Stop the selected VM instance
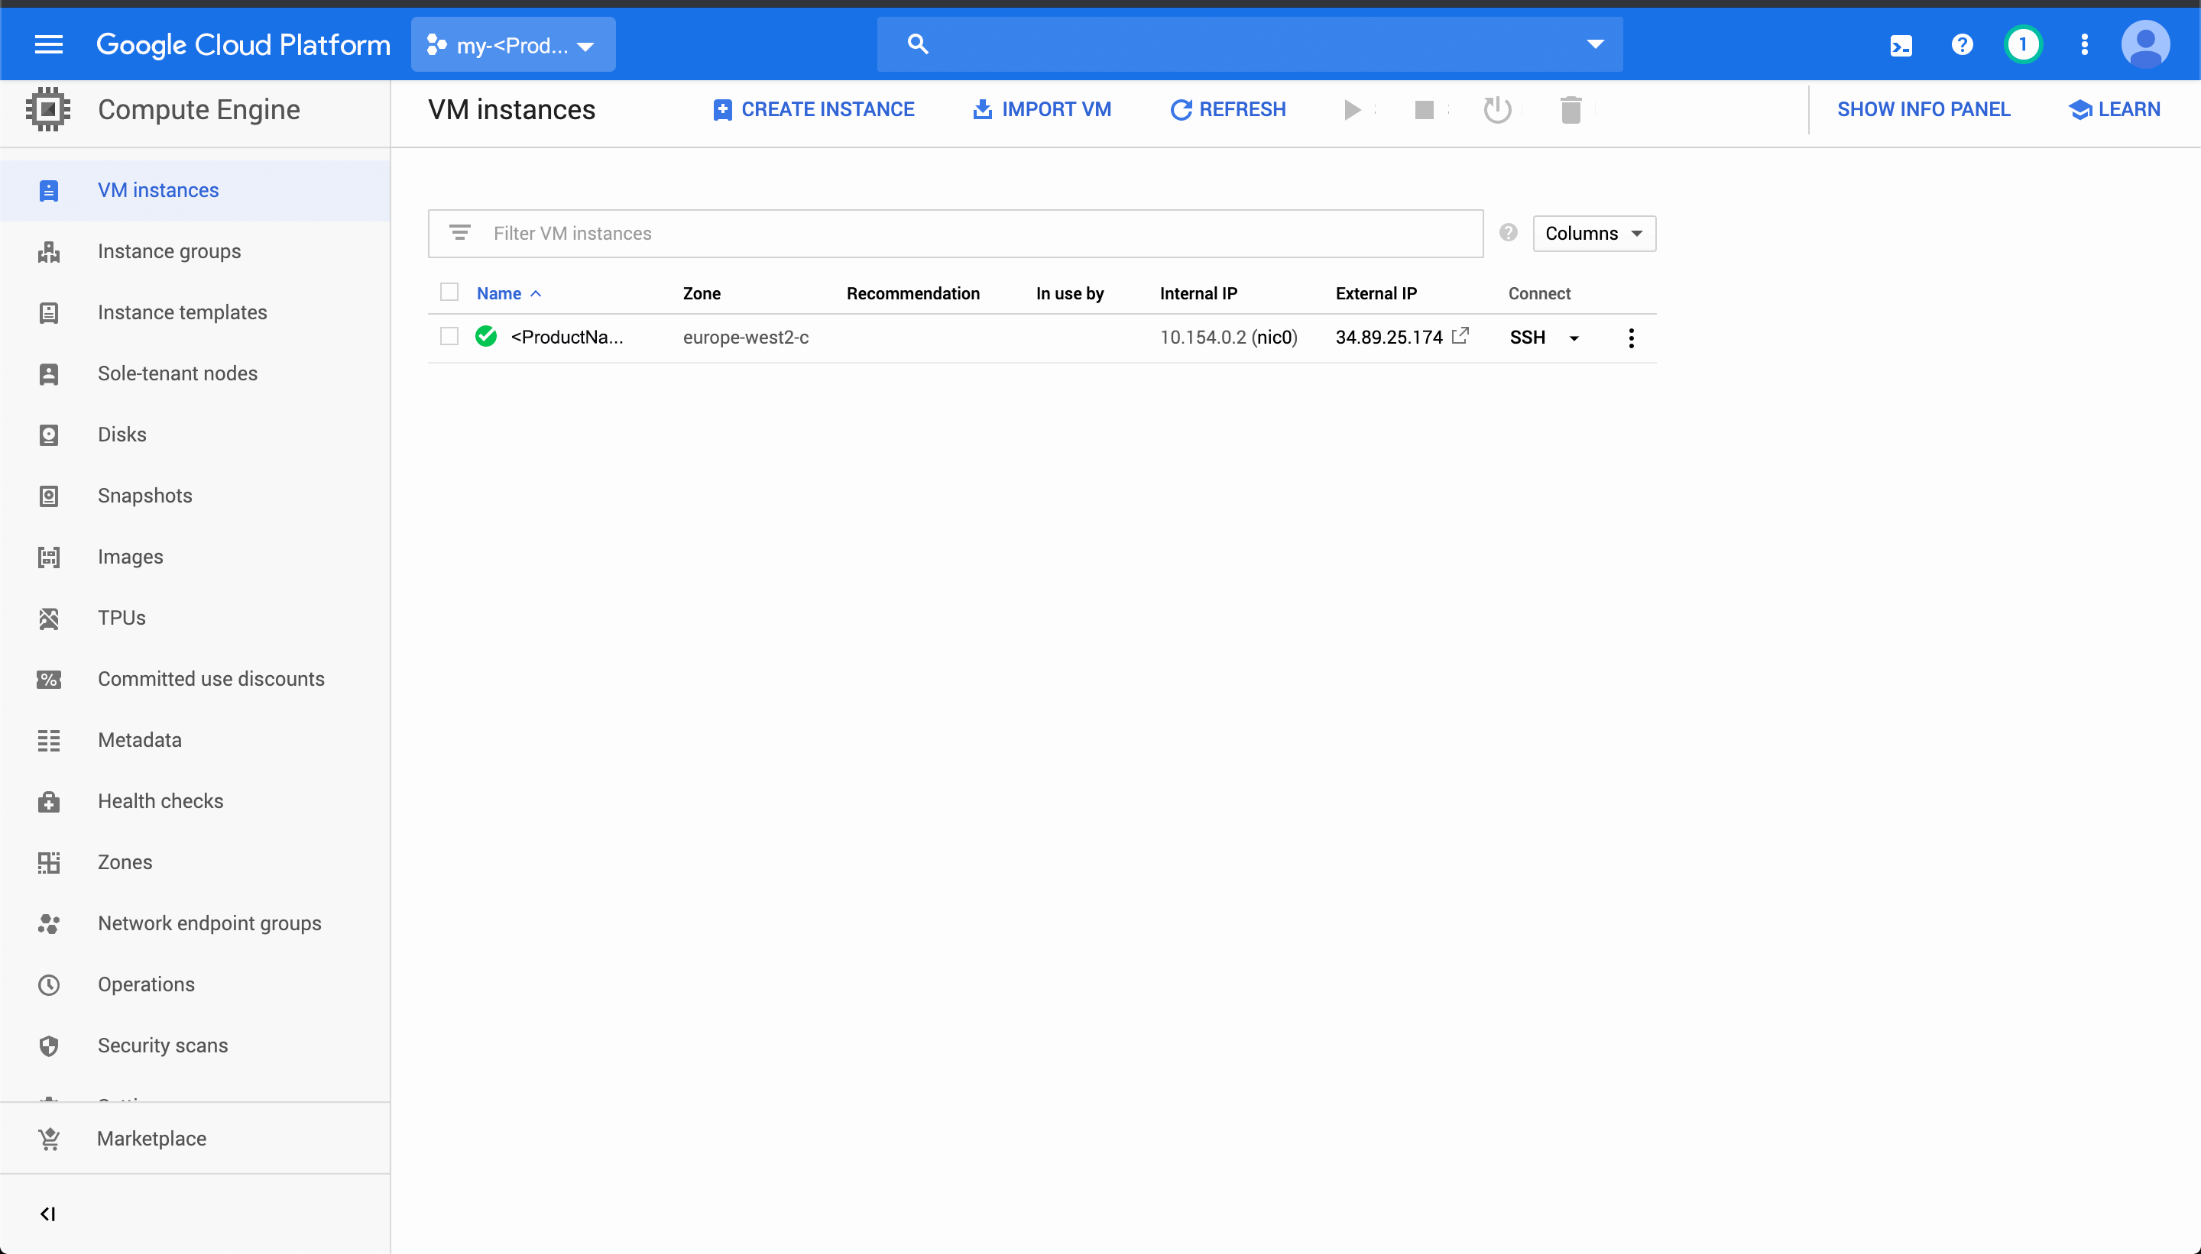Screen dimensions: 2201x1254 point(1425,109)
